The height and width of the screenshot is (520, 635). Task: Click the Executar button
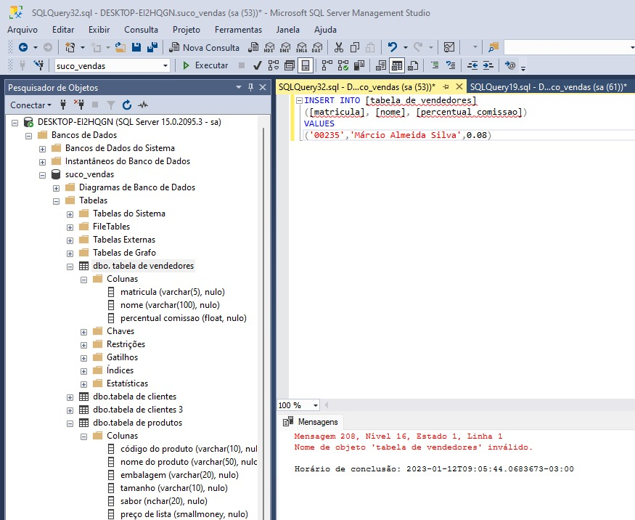pos(205,65)
